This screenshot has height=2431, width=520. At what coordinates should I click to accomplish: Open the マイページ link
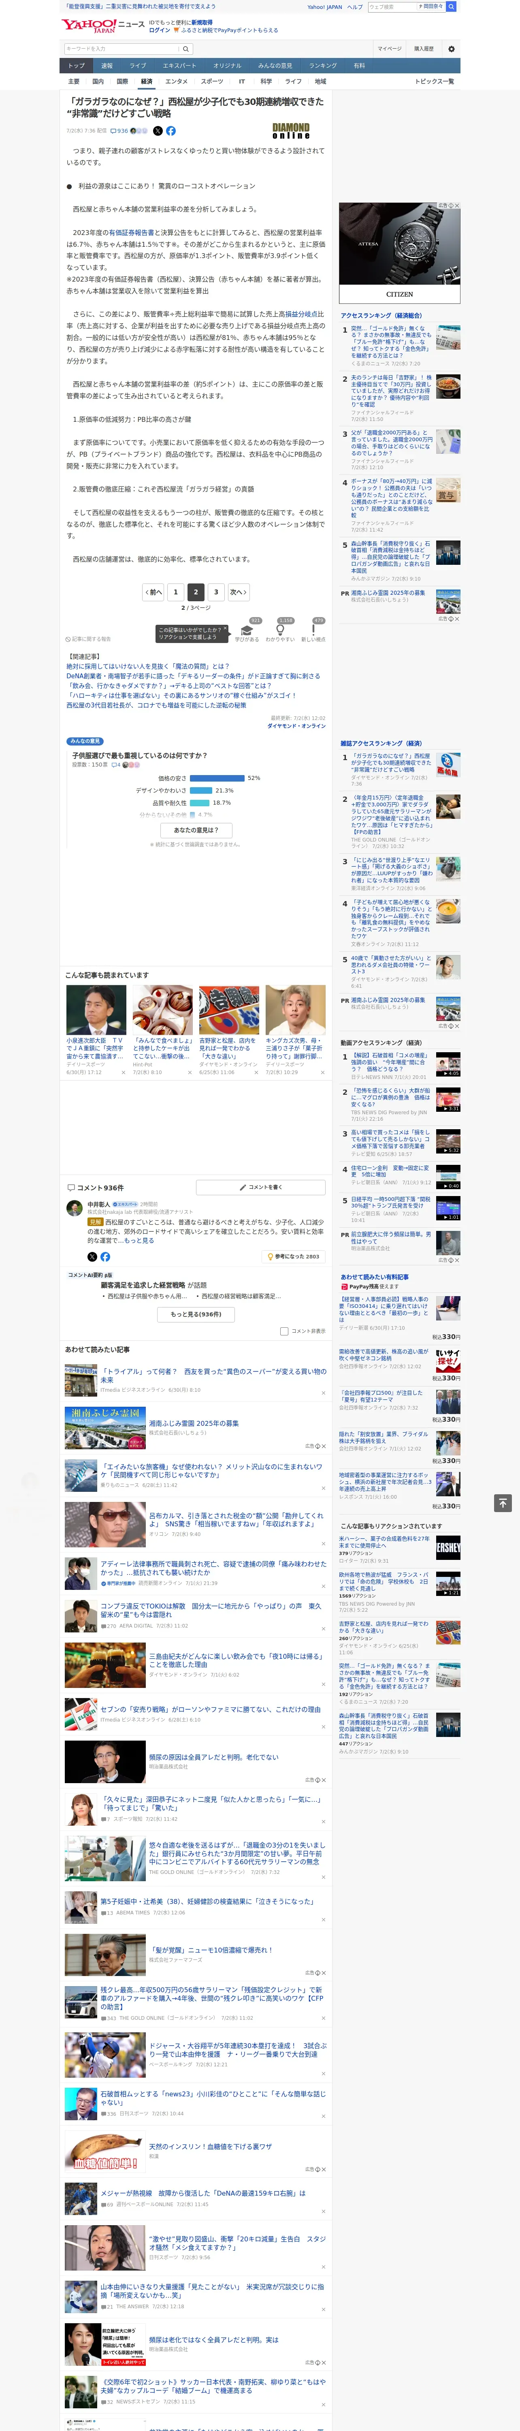tap(390, 49)
